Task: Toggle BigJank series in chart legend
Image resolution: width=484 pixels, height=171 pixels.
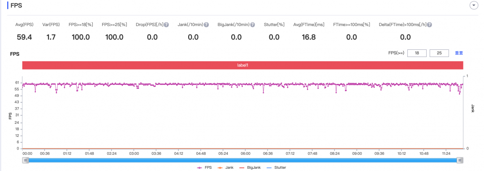Action: point(250,167)
